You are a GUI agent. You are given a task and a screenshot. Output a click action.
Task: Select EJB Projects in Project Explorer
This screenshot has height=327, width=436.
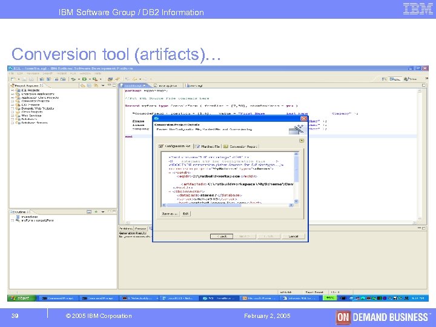30,105
